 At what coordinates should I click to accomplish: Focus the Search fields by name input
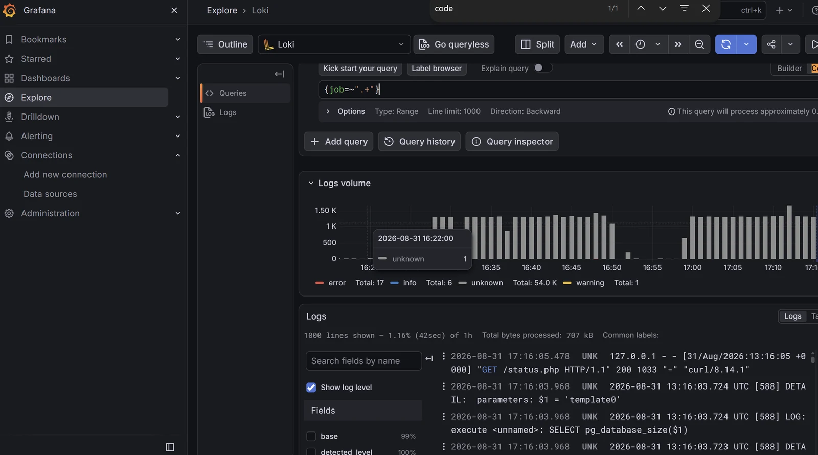(x=363, y=361)
